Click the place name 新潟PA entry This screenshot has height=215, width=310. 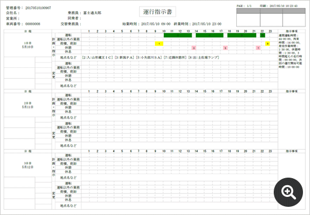click(x=124, y=58)
